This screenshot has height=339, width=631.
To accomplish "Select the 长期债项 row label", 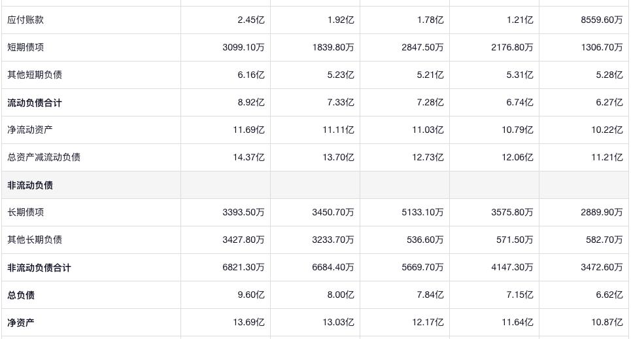I will pyautogui.click(x=26, y=213).
